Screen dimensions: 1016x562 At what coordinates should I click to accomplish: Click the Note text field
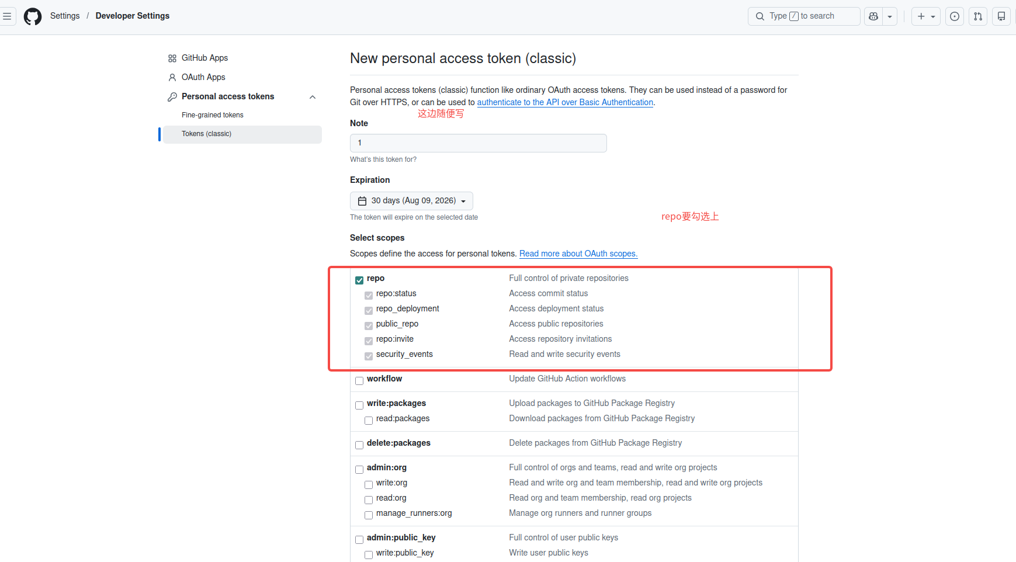coord(478,143)
